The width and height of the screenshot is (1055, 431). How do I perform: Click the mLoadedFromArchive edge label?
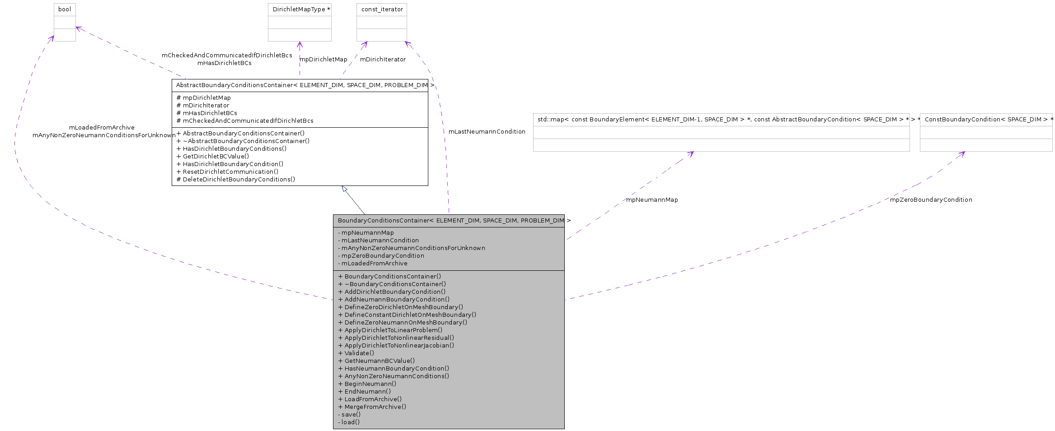(102, 128)
